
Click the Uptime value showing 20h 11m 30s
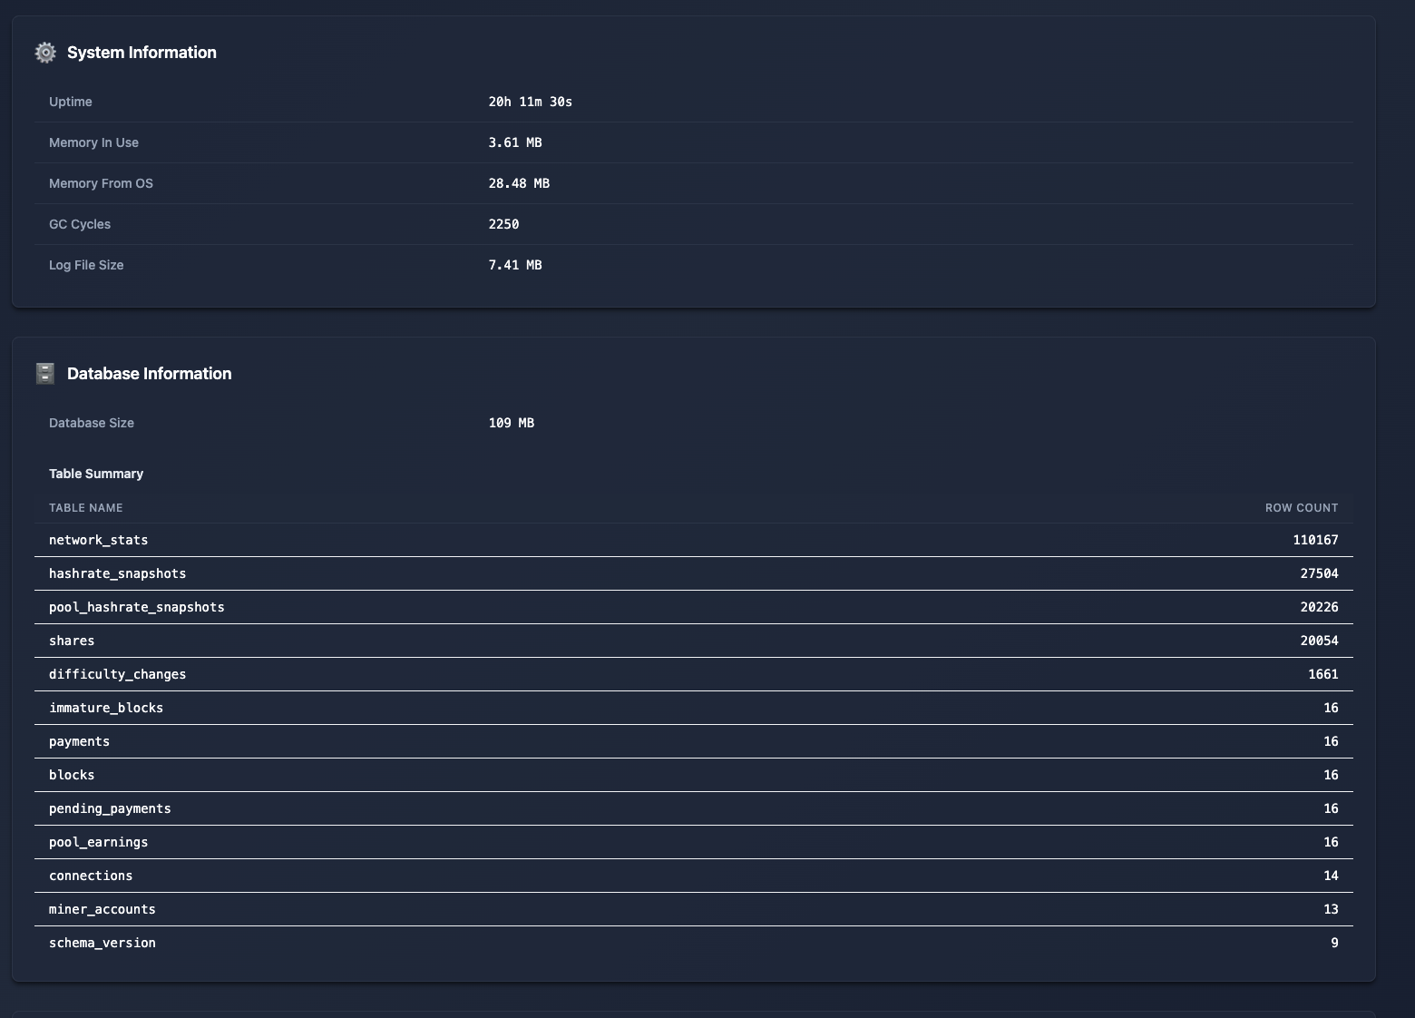coord(531,102)
